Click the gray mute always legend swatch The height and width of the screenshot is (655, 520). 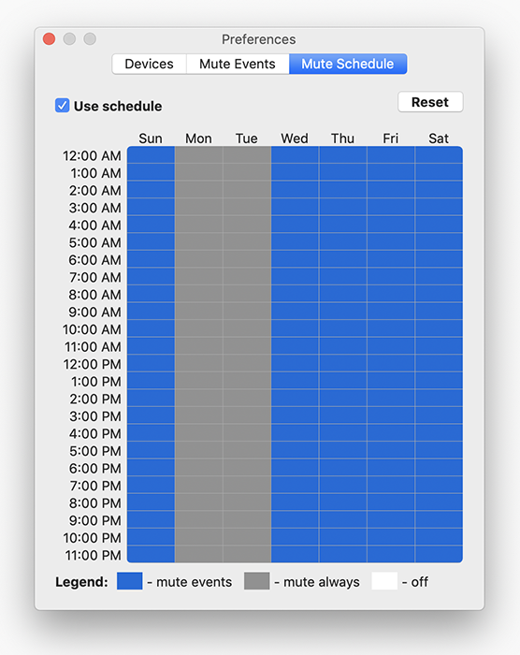click(256, 581)
